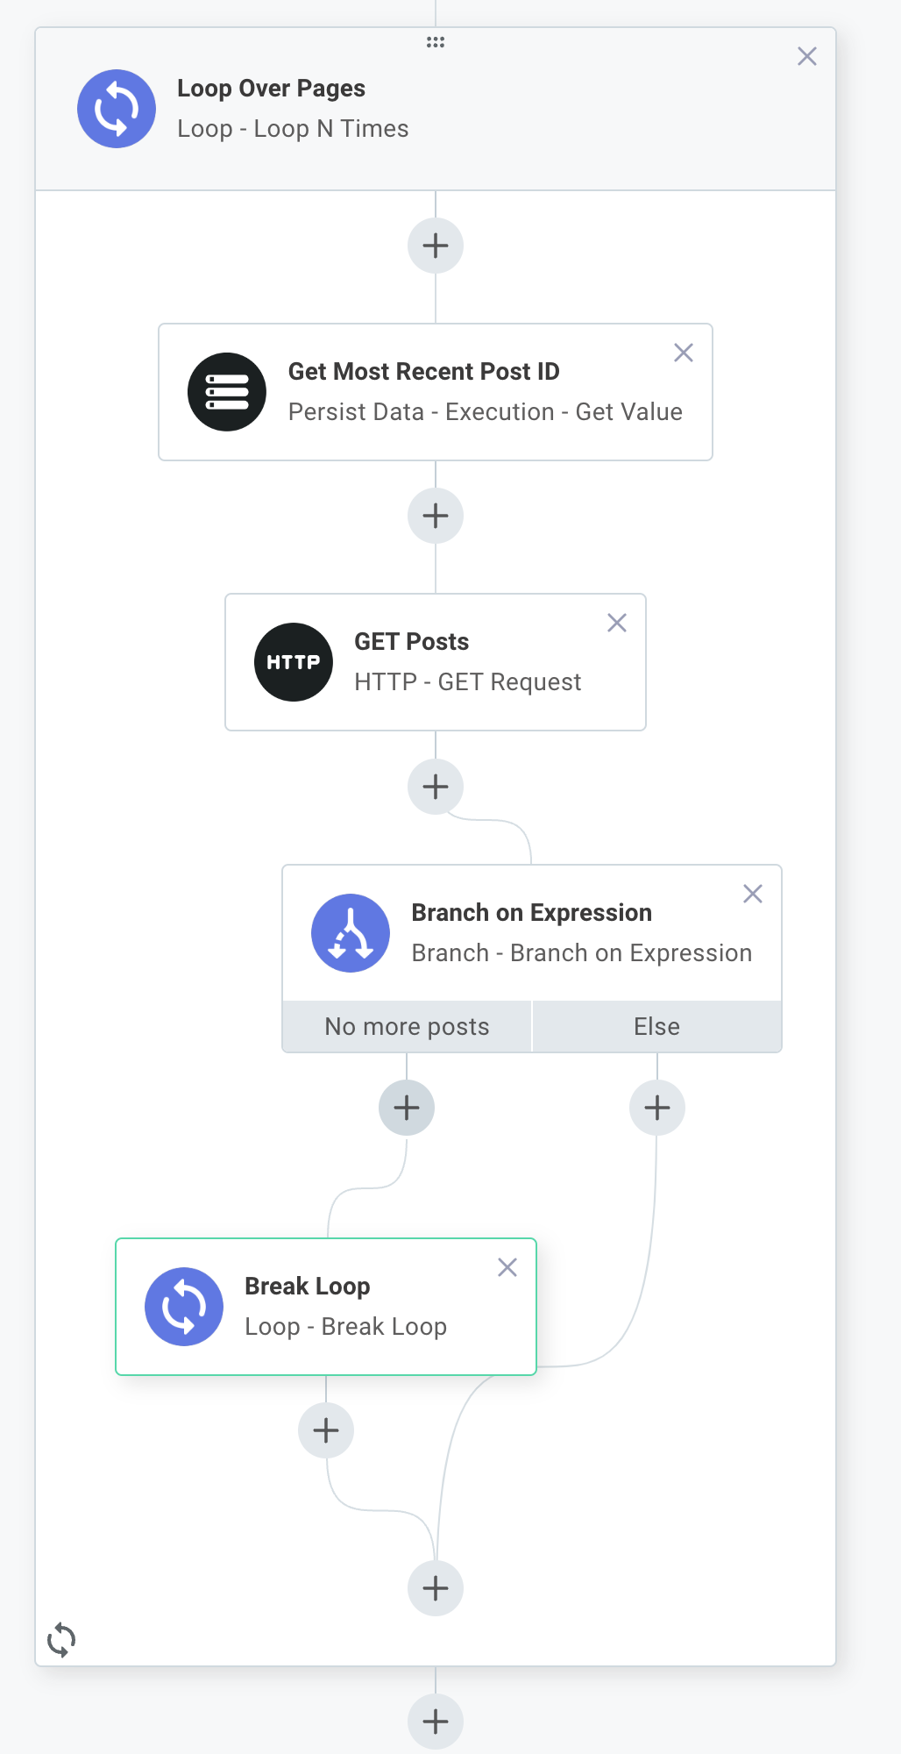Close the Loop Over Pages container
901x1754 pixels.
coord(807,56)
